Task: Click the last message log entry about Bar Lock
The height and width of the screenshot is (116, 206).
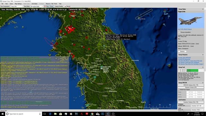Action: [x=14, y=107]
